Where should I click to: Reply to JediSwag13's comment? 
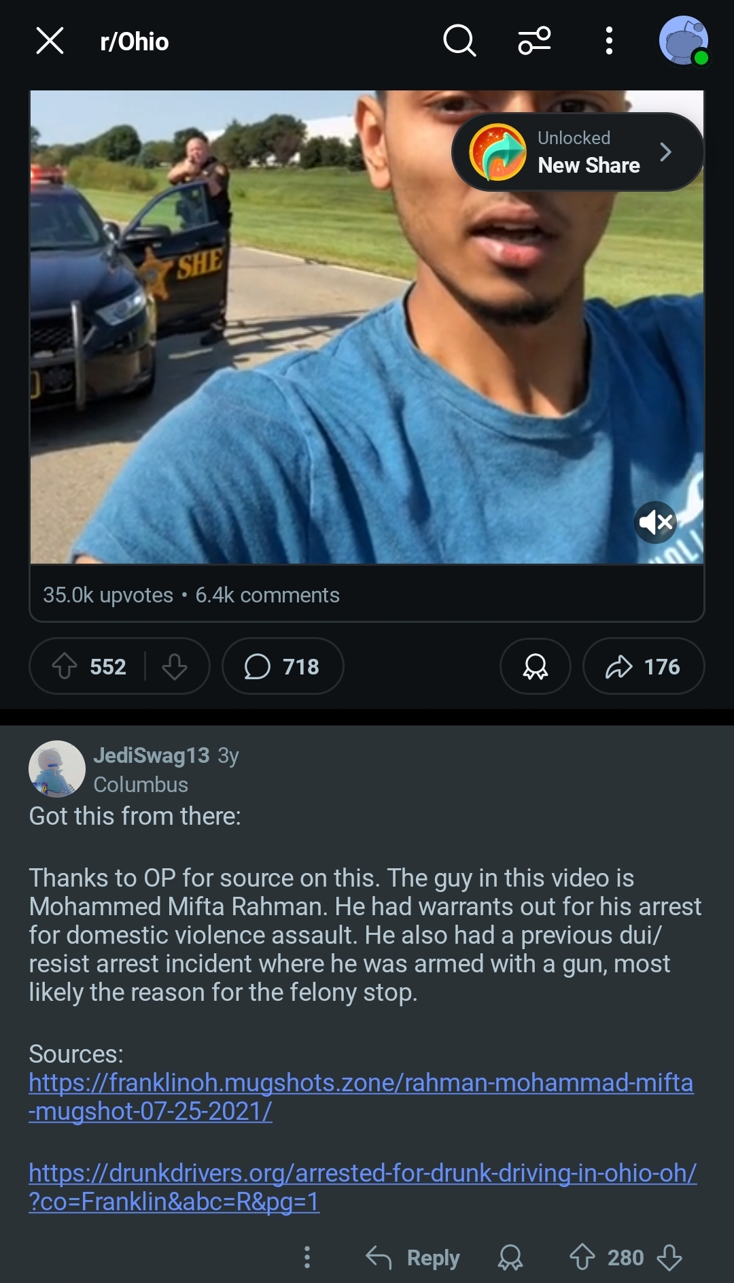point(413,1258)
